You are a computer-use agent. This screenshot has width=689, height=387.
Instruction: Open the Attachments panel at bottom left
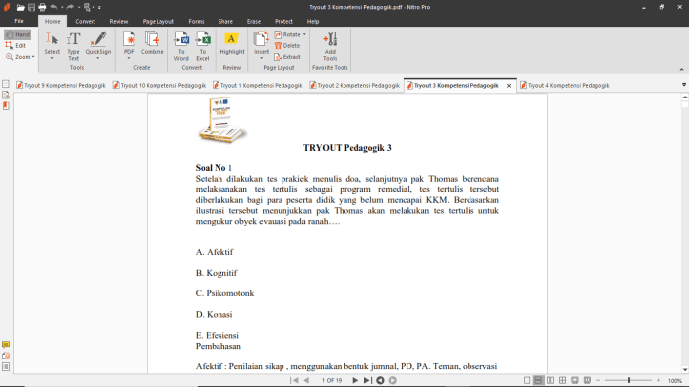[6, 355]
